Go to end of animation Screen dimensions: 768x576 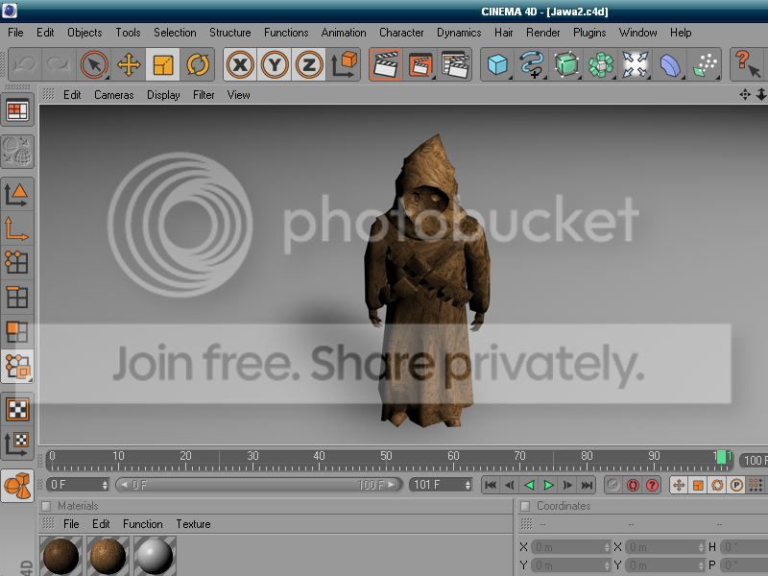coord(587,485)
